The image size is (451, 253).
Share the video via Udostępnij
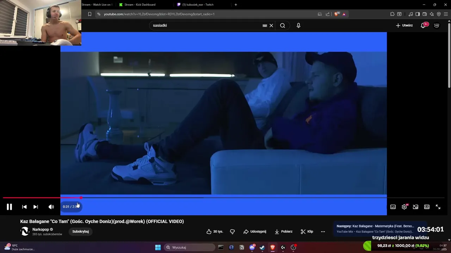coord(255,232)
